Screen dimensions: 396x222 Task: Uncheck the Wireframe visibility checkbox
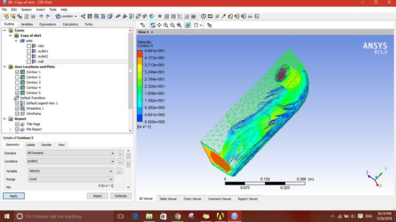[x=17, y=113]
